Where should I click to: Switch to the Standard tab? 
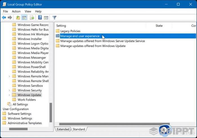pyautogui.click(x=79, y=129)
